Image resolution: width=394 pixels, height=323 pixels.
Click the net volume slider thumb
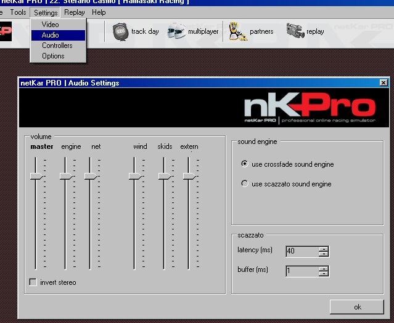click(x=91, y=176)
